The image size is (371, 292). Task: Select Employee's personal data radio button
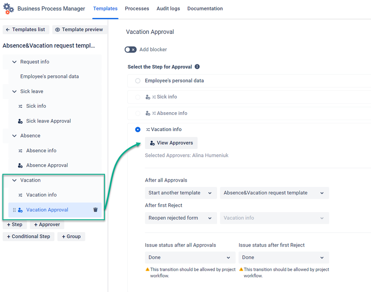138,81
